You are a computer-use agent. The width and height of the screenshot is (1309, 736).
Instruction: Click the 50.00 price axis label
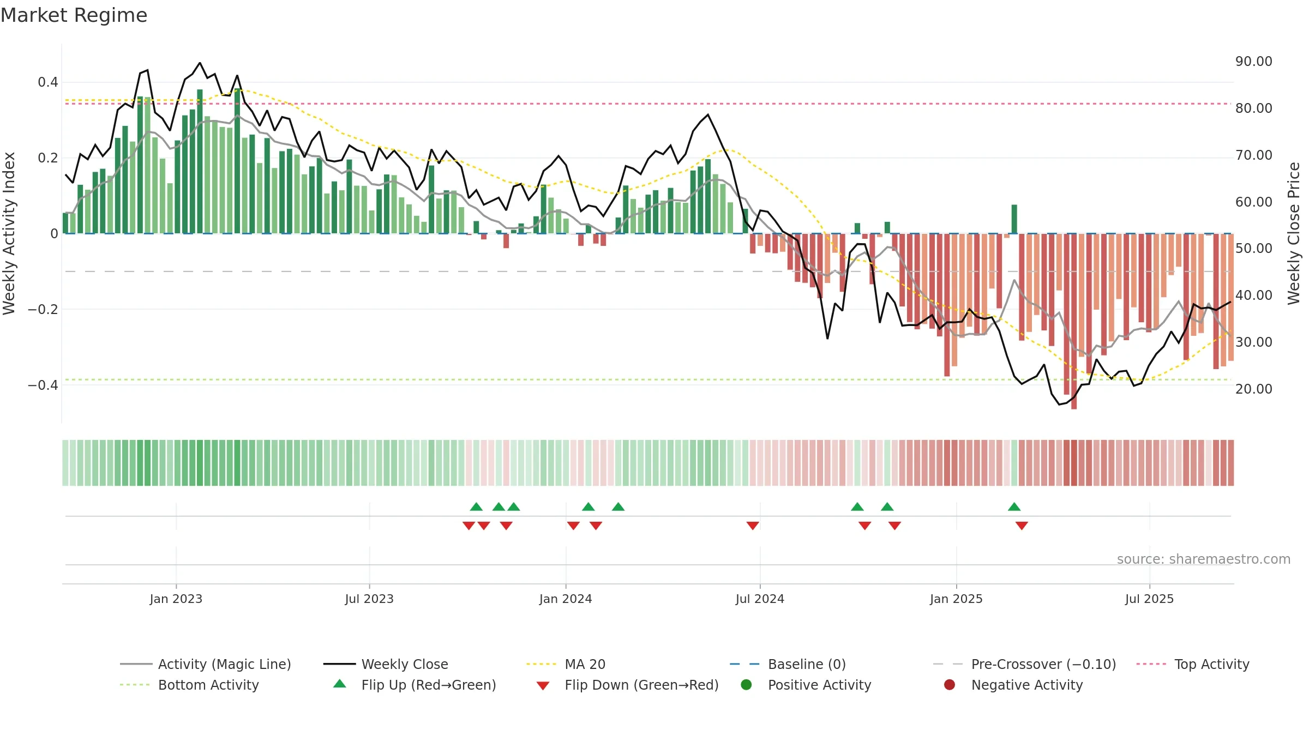pos(1254,249)
